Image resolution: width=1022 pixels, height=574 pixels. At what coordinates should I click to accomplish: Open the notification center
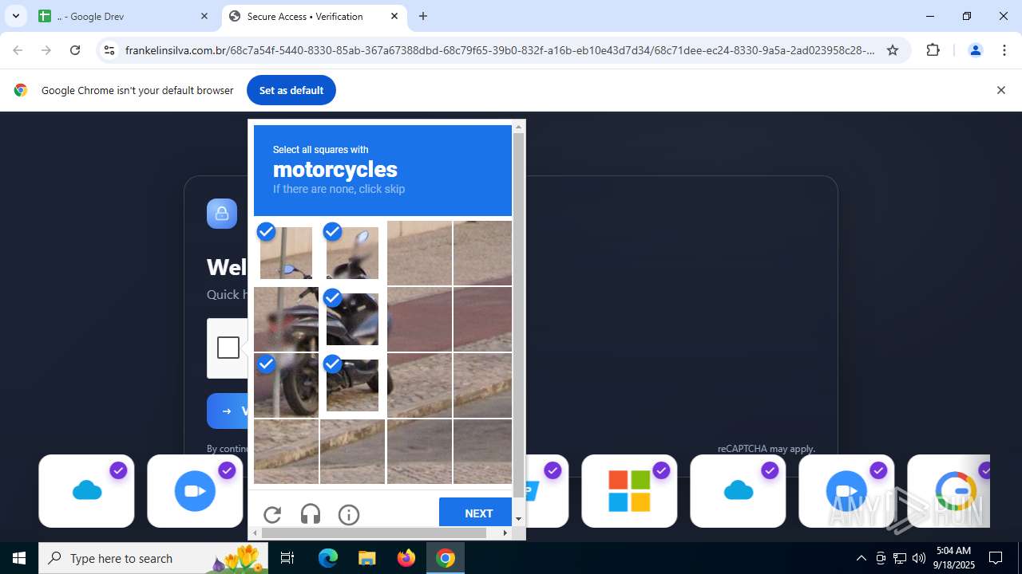click(x=996, y=558)
